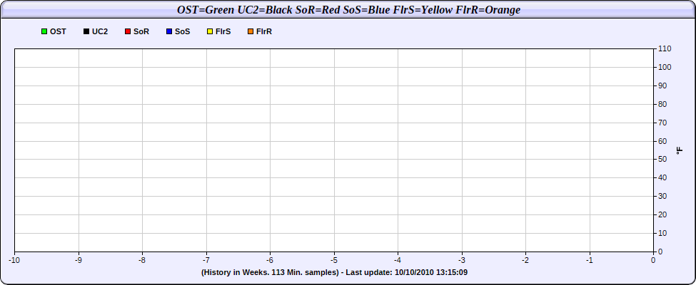Click the green OST legend swatch
Screen dimensions: 696x285
tap(44, 32)
